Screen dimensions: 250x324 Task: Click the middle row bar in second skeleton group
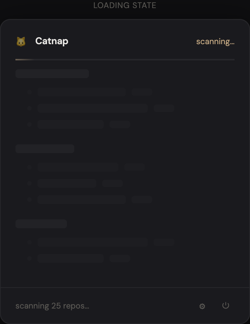pyautogui.click(x=67, y=183)
